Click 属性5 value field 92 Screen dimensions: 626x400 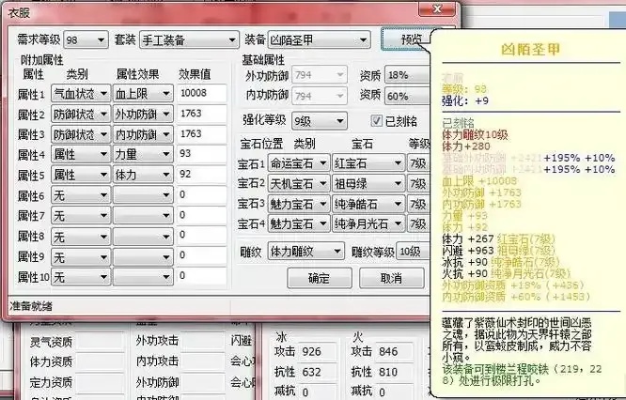click(201, 175)
